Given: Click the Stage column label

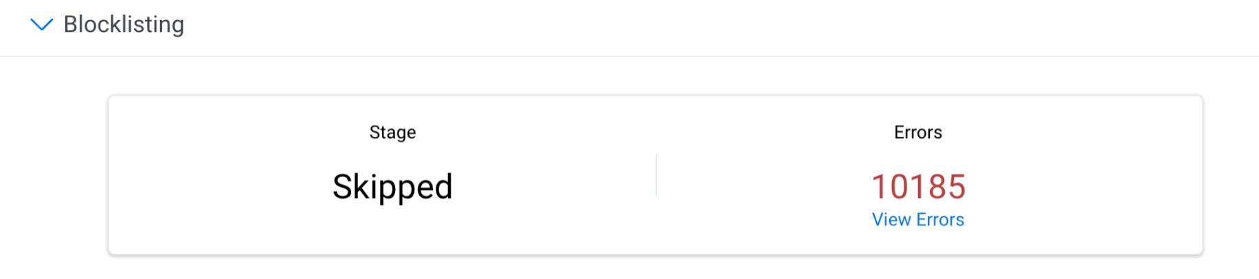Looking at the screenshot, I should point(392,132).
